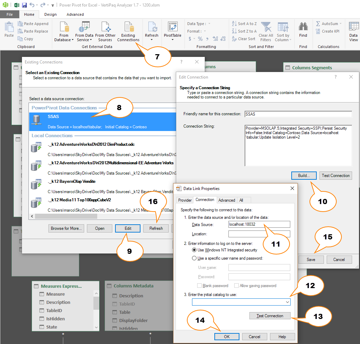The height and width of the screenshot is (344, 360).
Task: Click the Undo arrow in title bar
Action: tap(32, 5)
